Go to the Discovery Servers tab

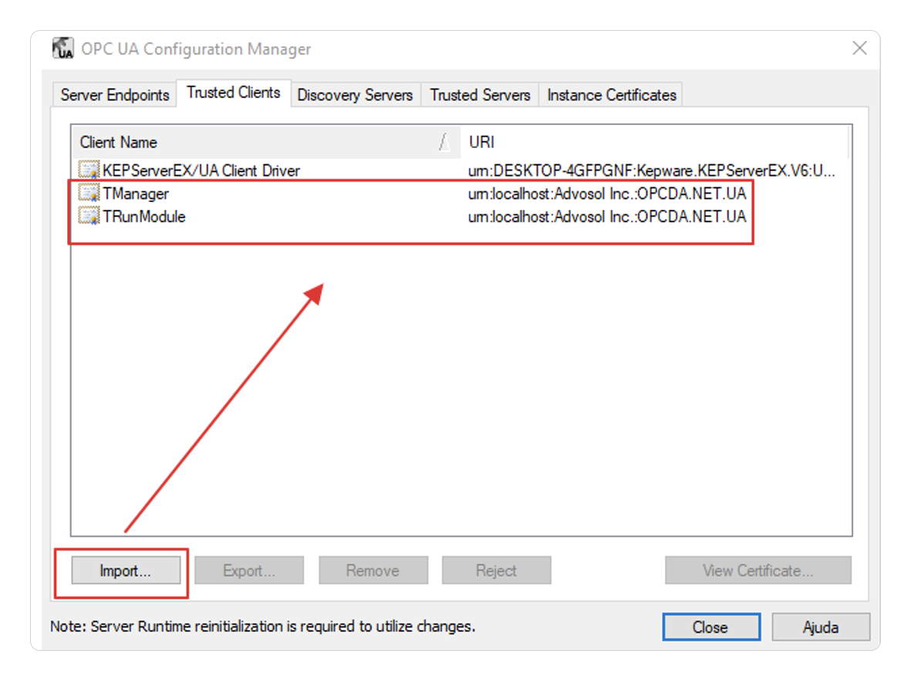pyautogui.click(x=355, y=95)
